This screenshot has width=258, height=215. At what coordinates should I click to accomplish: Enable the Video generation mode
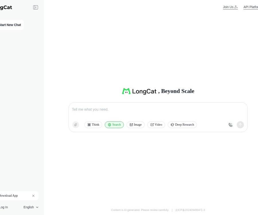coord(156,125)
